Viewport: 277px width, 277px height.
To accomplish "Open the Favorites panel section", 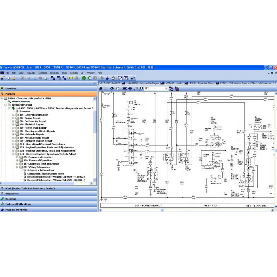I will (48, 89).
